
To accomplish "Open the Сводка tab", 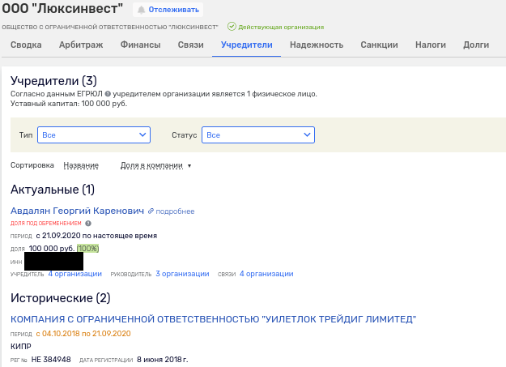I will pyautogui.click(x=26, y=45).
